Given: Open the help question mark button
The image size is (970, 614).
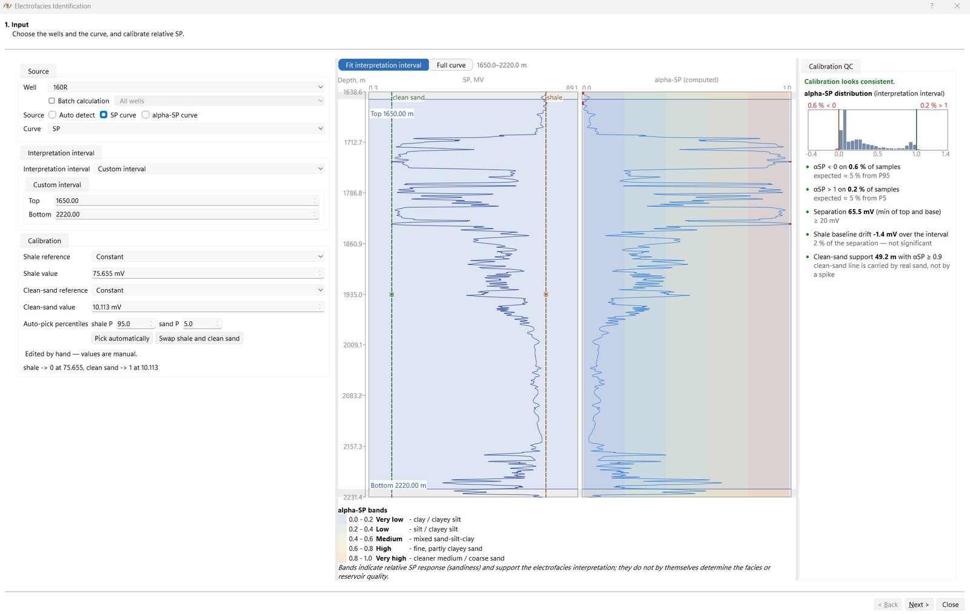Looking at the screenshot, I should coord(932,6).
